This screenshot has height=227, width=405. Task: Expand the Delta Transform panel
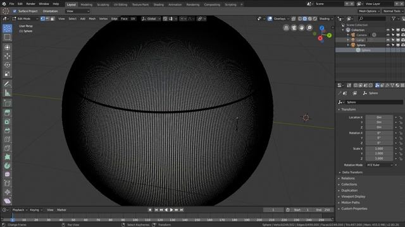click(352, 172)
